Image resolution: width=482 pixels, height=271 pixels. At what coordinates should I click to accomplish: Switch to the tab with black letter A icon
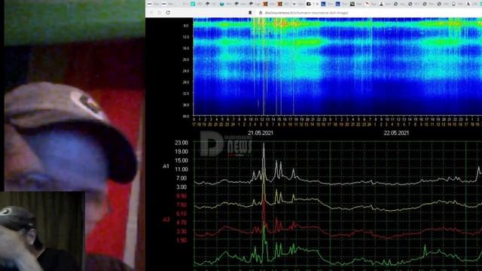(x=468, y=4)
